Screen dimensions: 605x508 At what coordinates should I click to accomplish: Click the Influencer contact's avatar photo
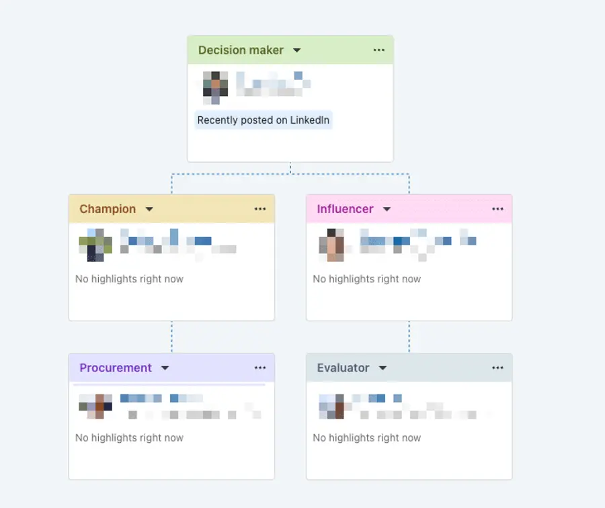(x=331, y=244)
